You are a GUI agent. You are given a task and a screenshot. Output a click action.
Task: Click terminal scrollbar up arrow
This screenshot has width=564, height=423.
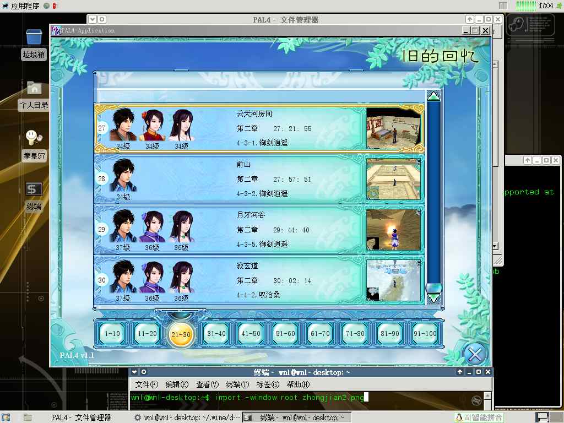(x=488, y=395)
